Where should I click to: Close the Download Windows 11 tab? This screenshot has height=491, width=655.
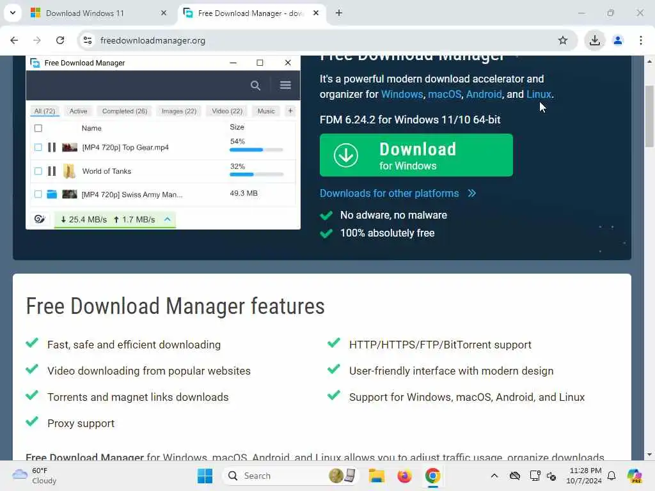(x=164, y=13)
